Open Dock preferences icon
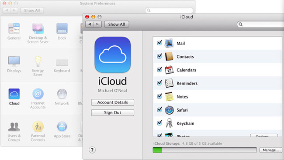Viewport: 284px width, 160px height. [x=62, y=31]
